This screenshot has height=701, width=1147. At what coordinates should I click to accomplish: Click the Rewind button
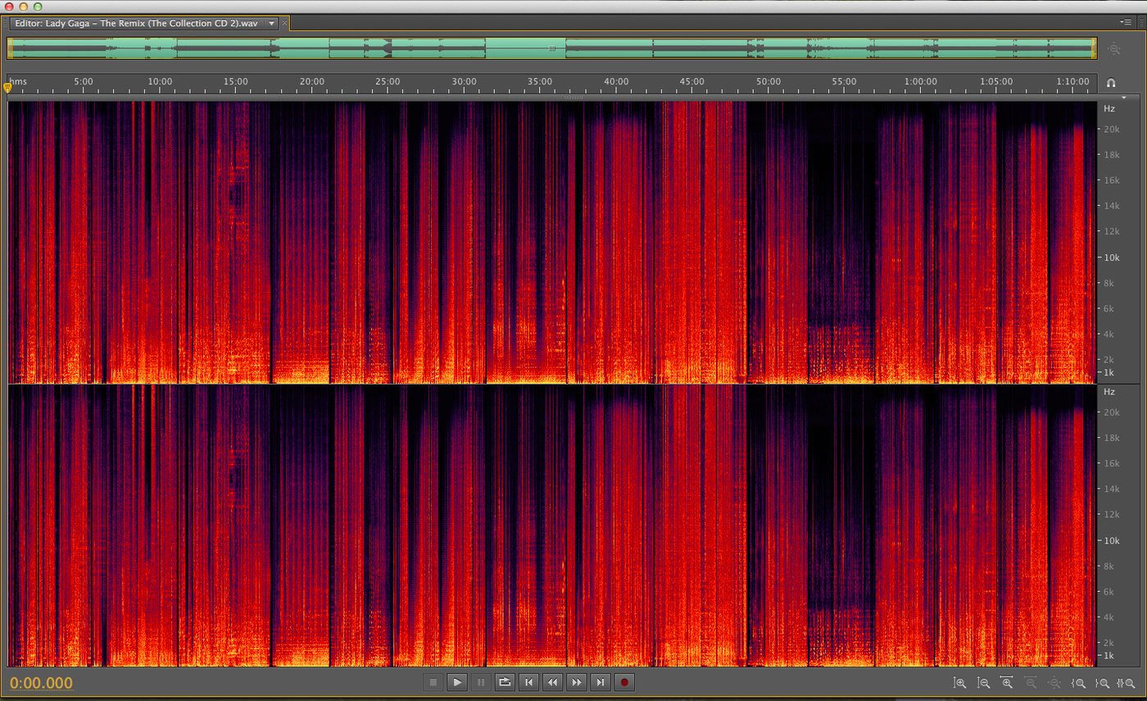pos(553,682)
